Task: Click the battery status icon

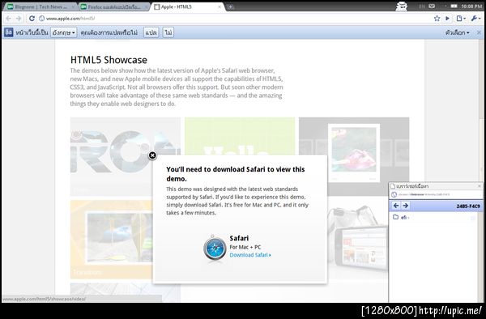Action: click(x=454, y=6)
